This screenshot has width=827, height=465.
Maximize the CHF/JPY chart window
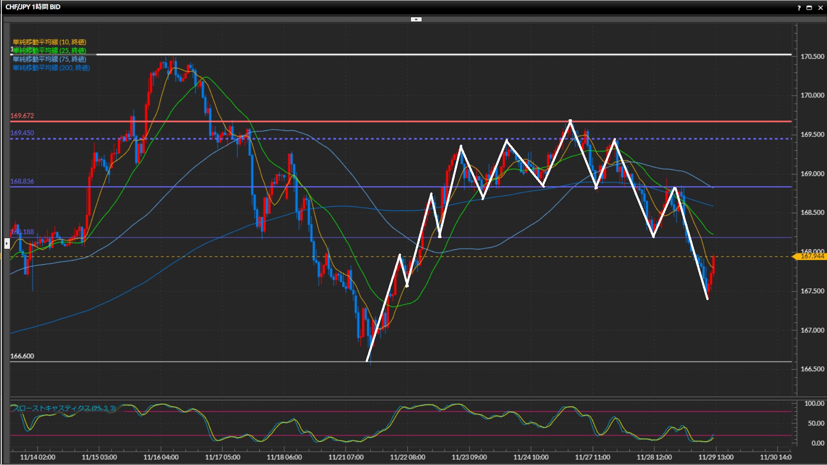click(809, 8)
